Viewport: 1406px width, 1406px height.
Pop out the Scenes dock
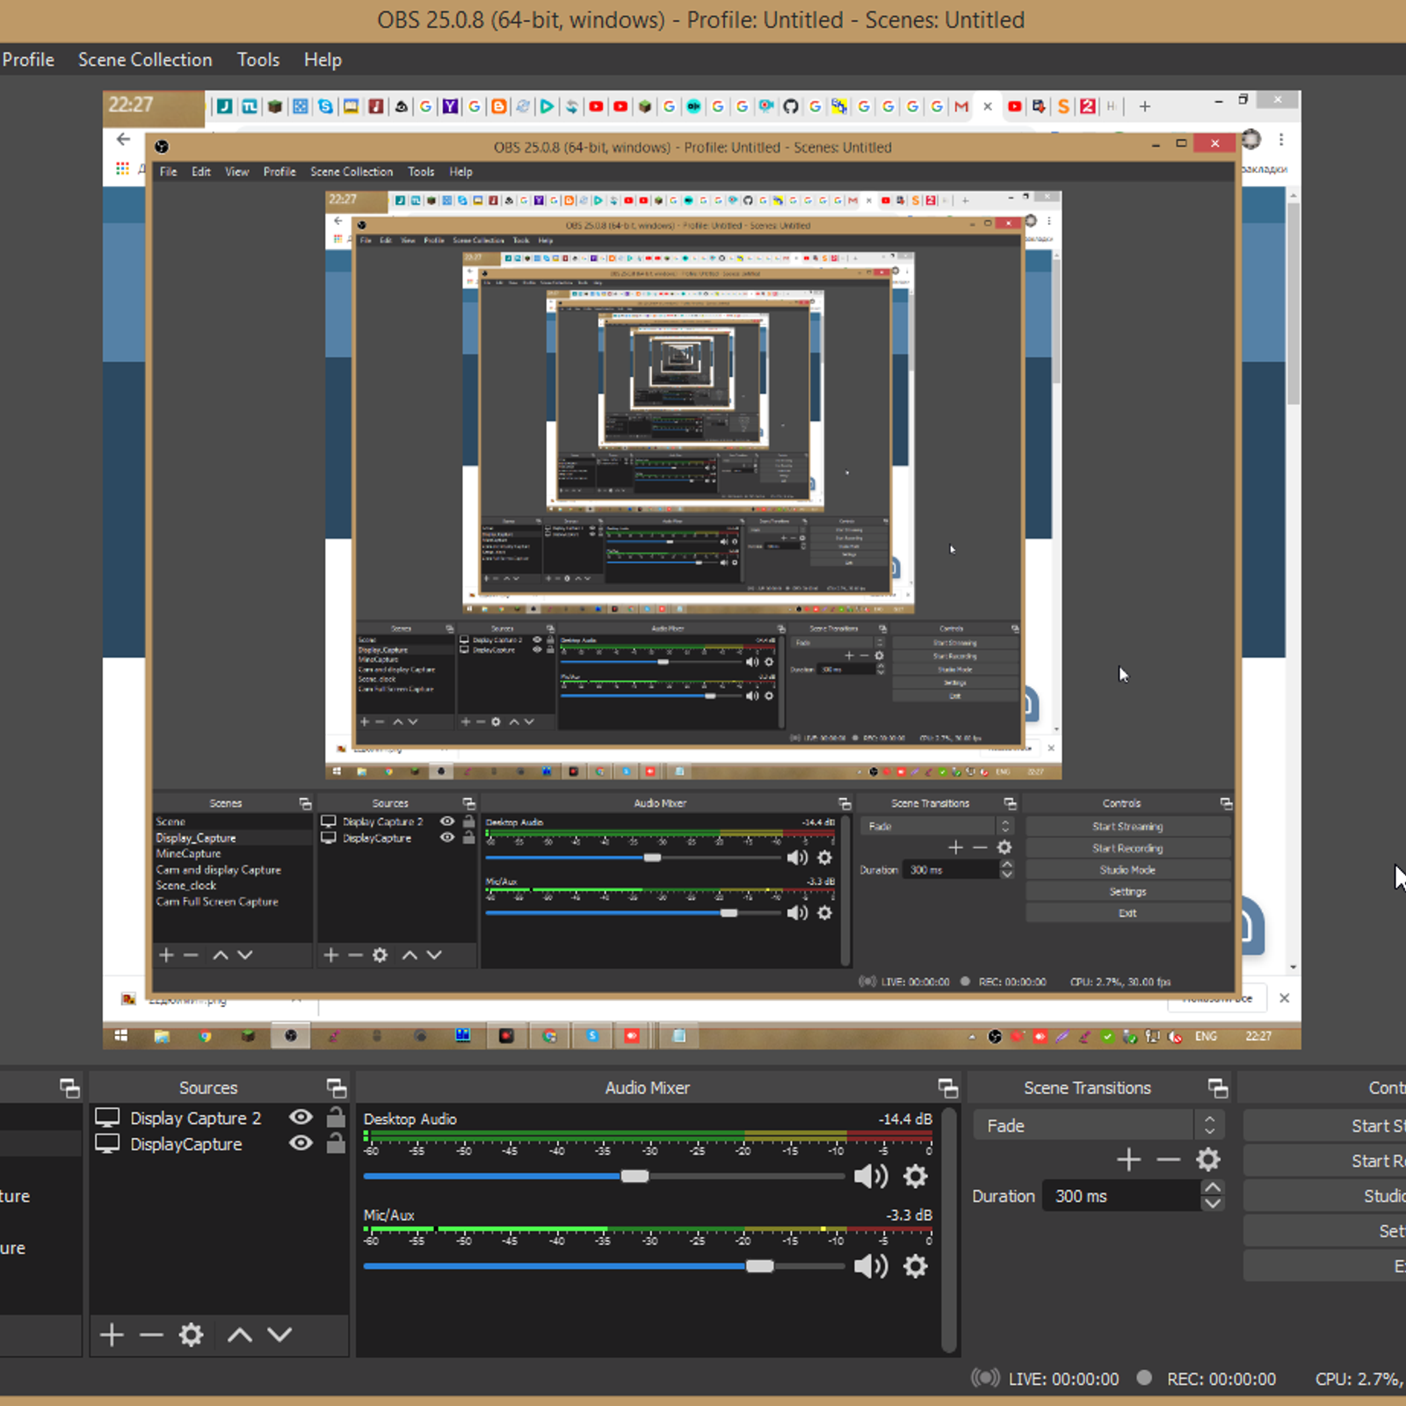(x=69, y=1088)
